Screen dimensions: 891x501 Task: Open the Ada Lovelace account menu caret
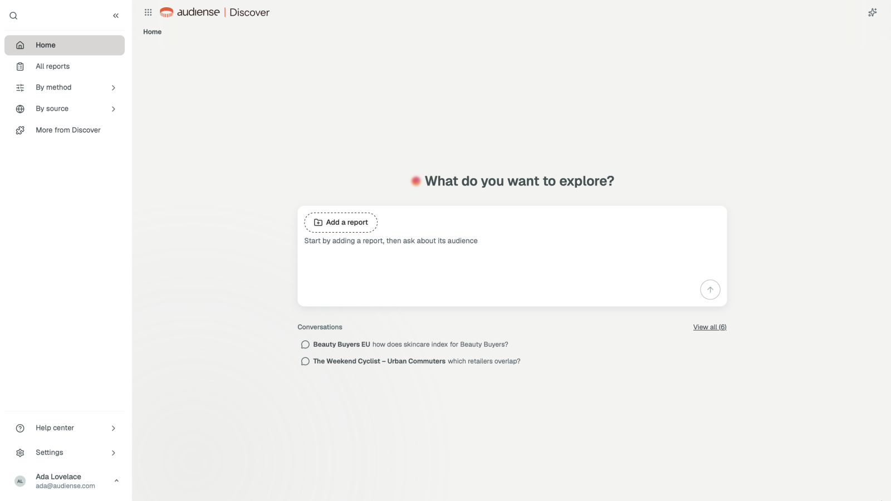pos(116,480)
